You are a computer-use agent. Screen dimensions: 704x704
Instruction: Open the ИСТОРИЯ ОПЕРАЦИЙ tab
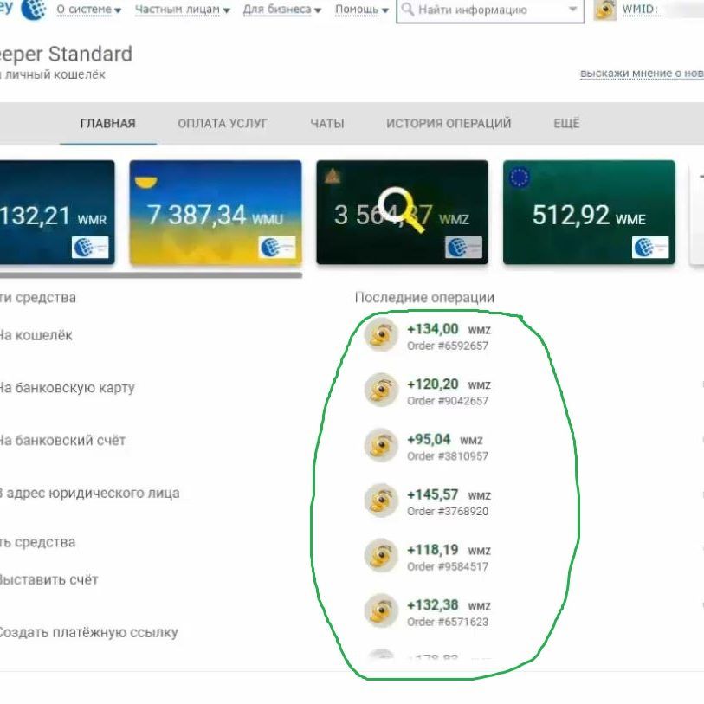tap(449, 124)
